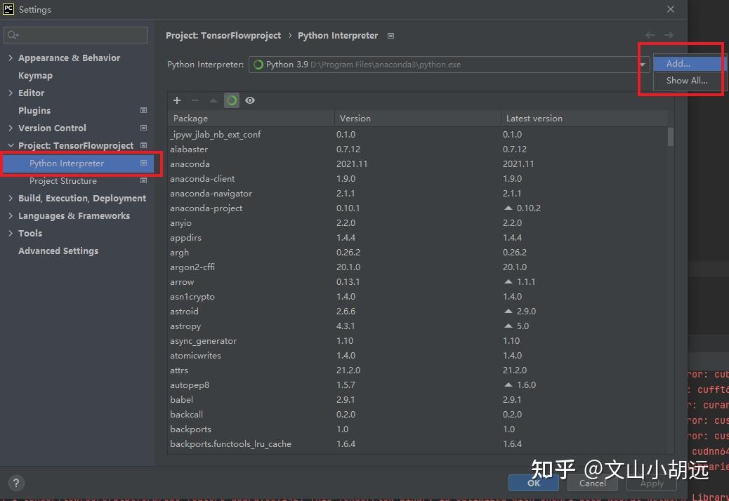Close the Settings dialog

[671, 9]
